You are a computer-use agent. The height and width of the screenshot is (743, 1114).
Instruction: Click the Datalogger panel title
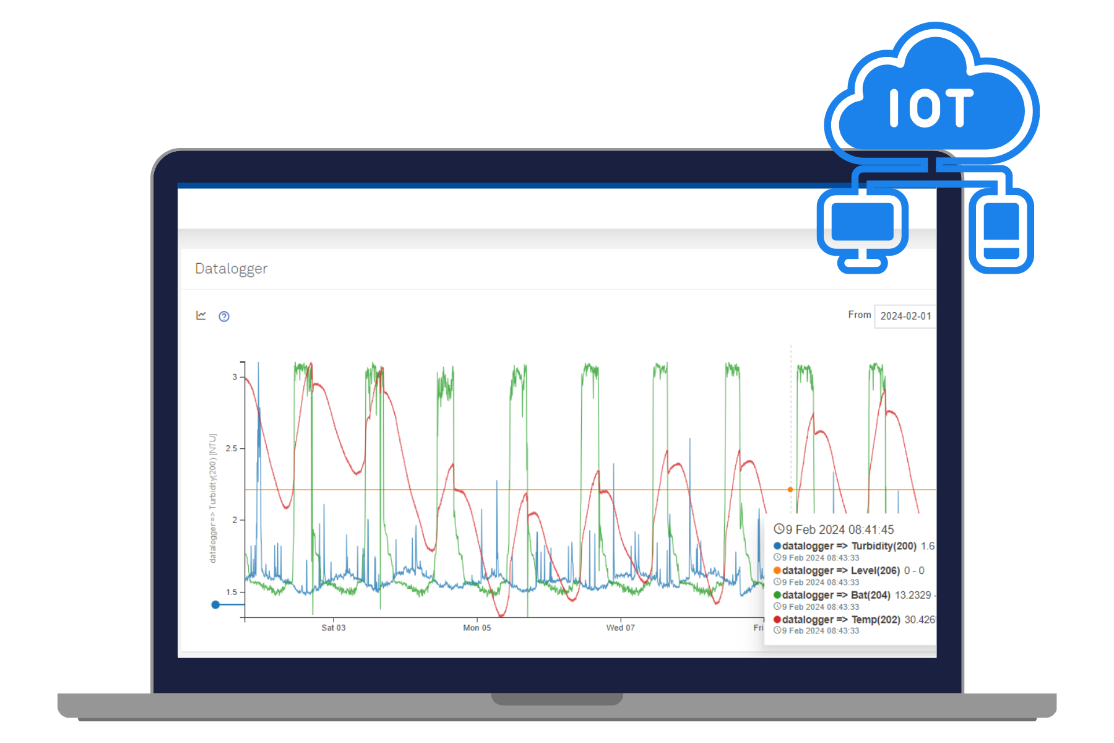(x=231, y=269)
